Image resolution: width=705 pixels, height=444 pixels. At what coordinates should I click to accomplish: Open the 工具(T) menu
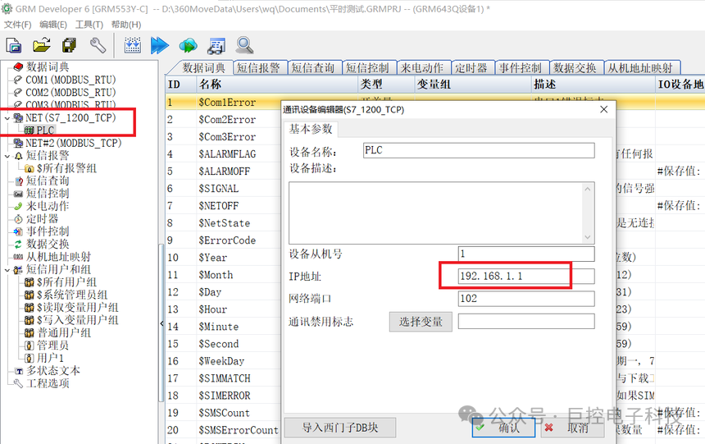click(89, 25)
